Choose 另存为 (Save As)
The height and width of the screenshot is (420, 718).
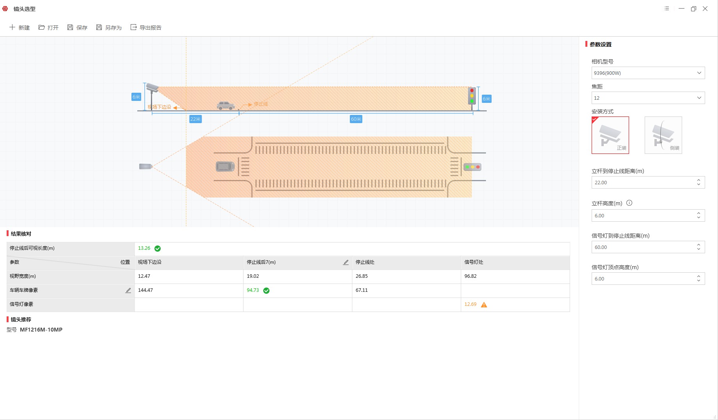(x=109, y=27)
